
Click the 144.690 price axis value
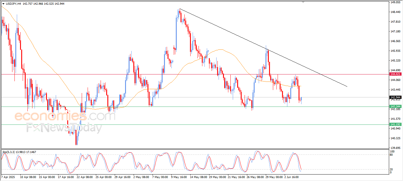(x=395, y=70)
